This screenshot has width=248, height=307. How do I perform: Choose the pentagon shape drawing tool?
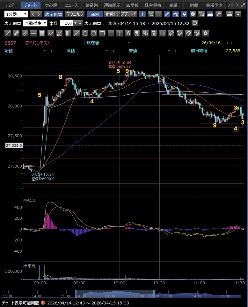pos(85,33)
